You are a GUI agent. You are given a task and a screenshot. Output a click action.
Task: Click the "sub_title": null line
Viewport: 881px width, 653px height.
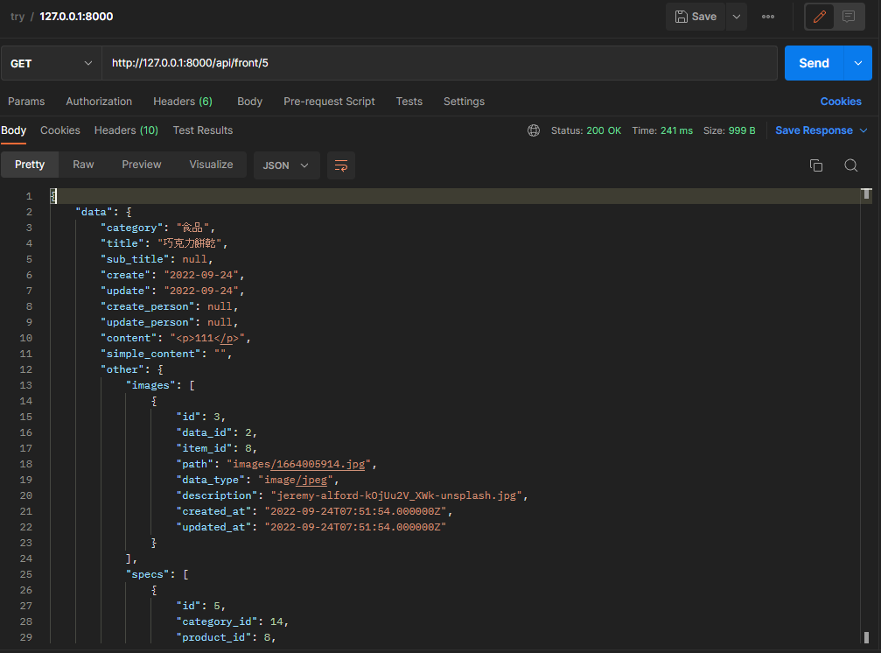pos(157,260)
